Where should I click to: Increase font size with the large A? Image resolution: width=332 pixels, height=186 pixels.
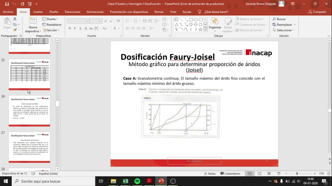tap(106, 21)
